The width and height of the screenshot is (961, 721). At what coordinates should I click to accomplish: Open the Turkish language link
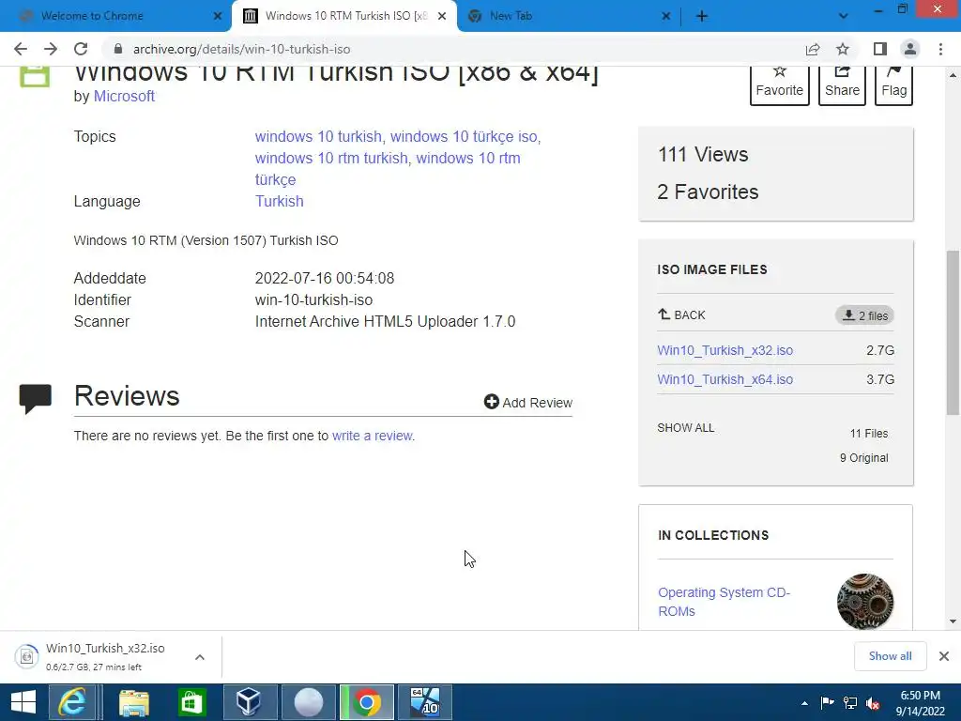click(279, 201)
